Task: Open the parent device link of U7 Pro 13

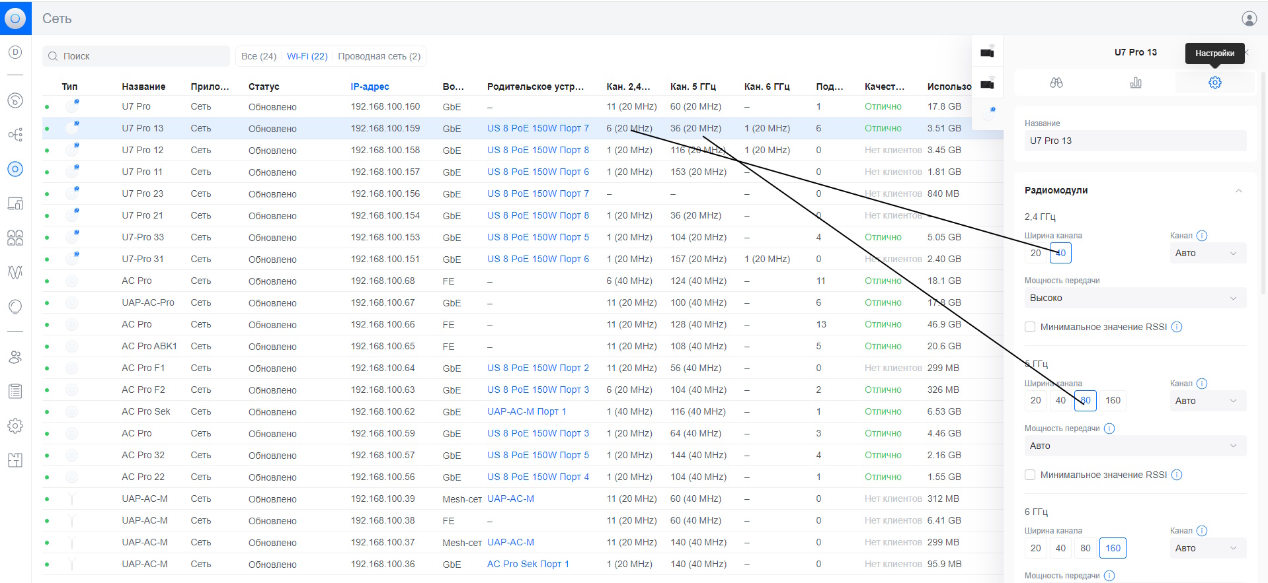Action: (538, 128)
